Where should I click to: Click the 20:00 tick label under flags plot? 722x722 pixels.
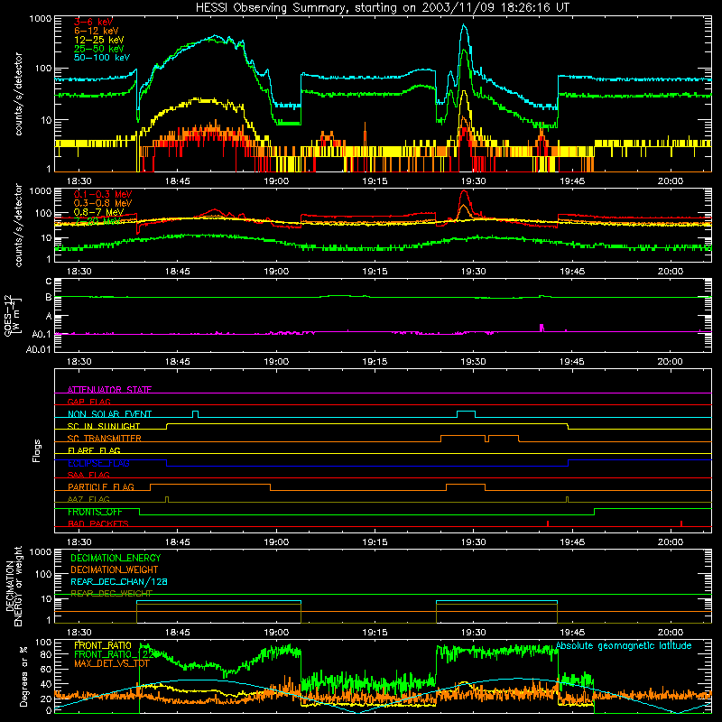point(670,542)
